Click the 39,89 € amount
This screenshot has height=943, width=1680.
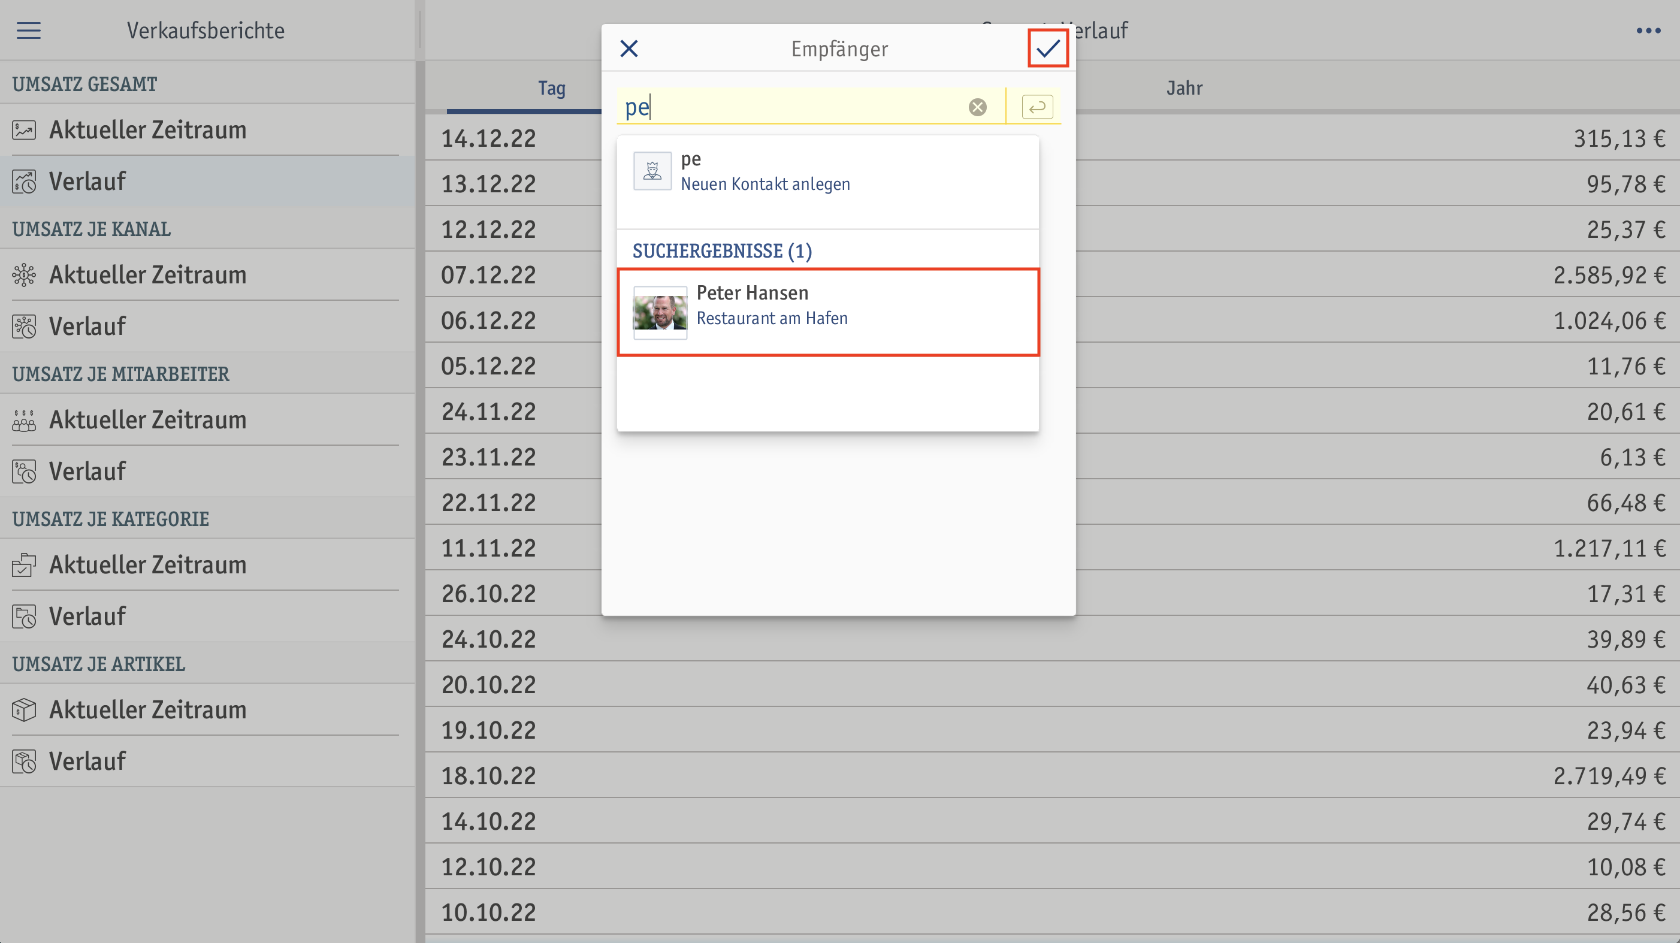[1626, 639]
